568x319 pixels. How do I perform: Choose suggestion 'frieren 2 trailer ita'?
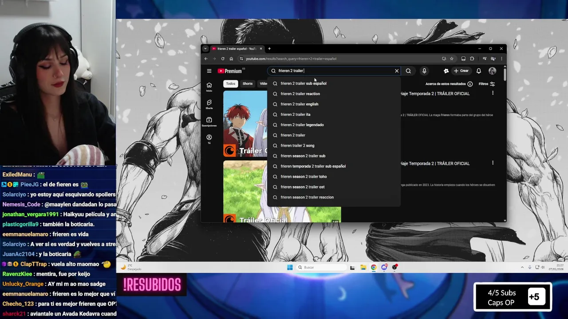pos(334,114)
